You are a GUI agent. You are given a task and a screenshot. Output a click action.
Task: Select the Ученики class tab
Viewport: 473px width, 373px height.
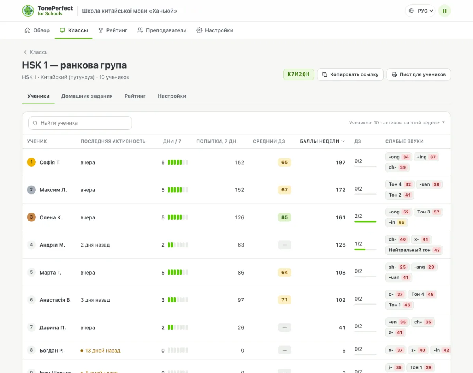pyautogui.click(x=38, y=96)
